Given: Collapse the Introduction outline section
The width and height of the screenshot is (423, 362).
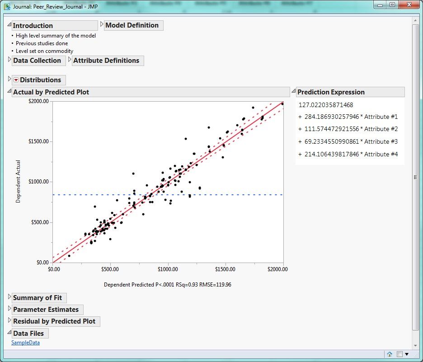Looking at the screenshot, I should click(9, 24).
